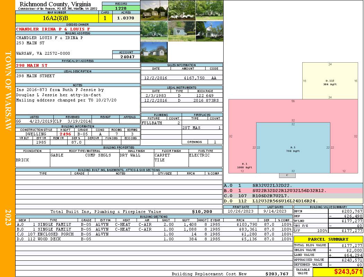Open photo of three sheds by utility pole
Viewport: 364px width, 277px height.
pyautogui.click(x=154, y=10)
